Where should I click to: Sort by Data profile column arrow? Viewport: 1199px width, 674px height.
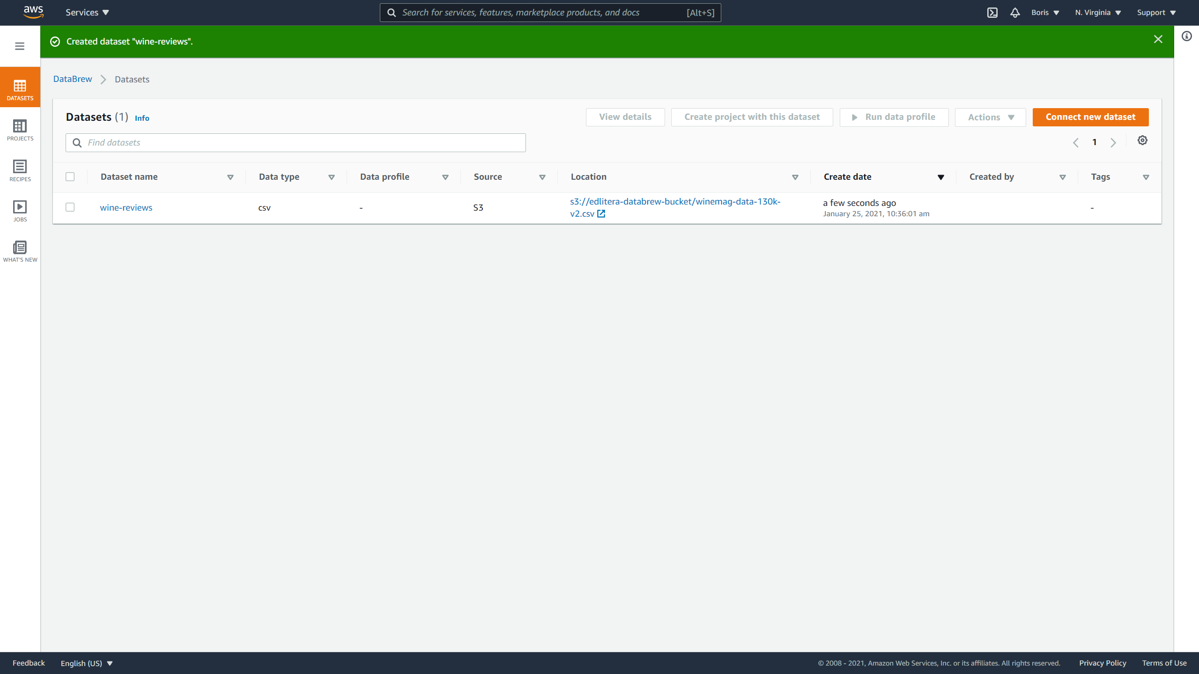(445, 177)
